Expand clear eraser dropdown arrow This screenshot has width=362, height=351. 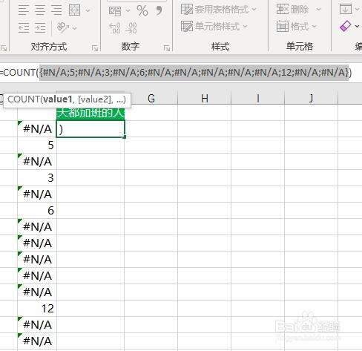tap(357, 26)
